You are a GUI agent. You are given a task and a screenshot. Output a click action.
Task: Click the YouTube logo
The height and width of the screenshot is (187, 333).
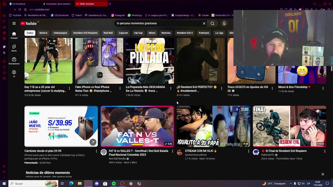click(29, 23)
